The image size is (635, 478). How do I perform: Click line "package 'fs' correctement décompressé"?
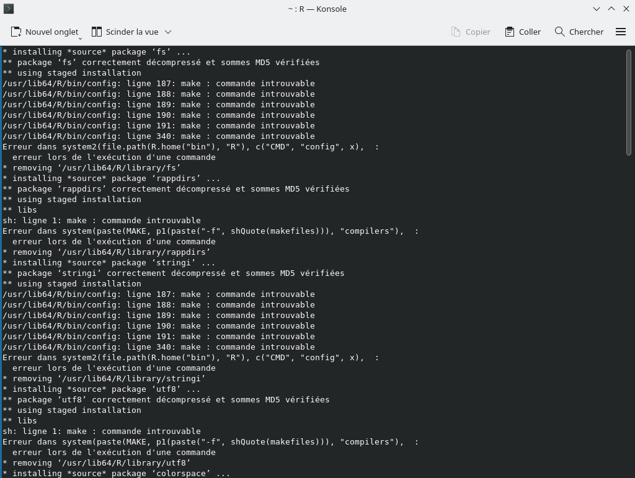coord(161,63)
